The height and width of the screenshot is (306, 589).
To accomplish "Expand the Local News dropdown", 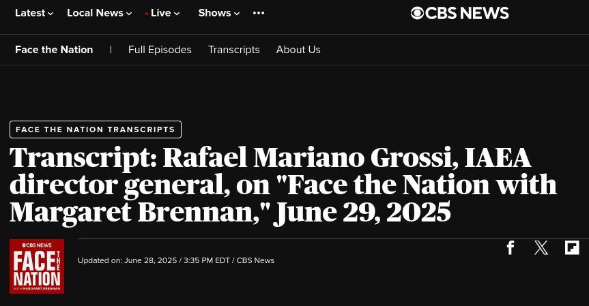I will (x=100, y=13).
